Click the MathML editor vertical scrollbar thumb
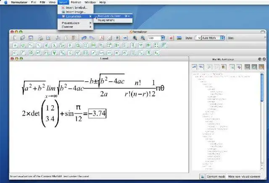Image resolution: width=269 pixels, height=183 pixels. (x=262, y=87)
